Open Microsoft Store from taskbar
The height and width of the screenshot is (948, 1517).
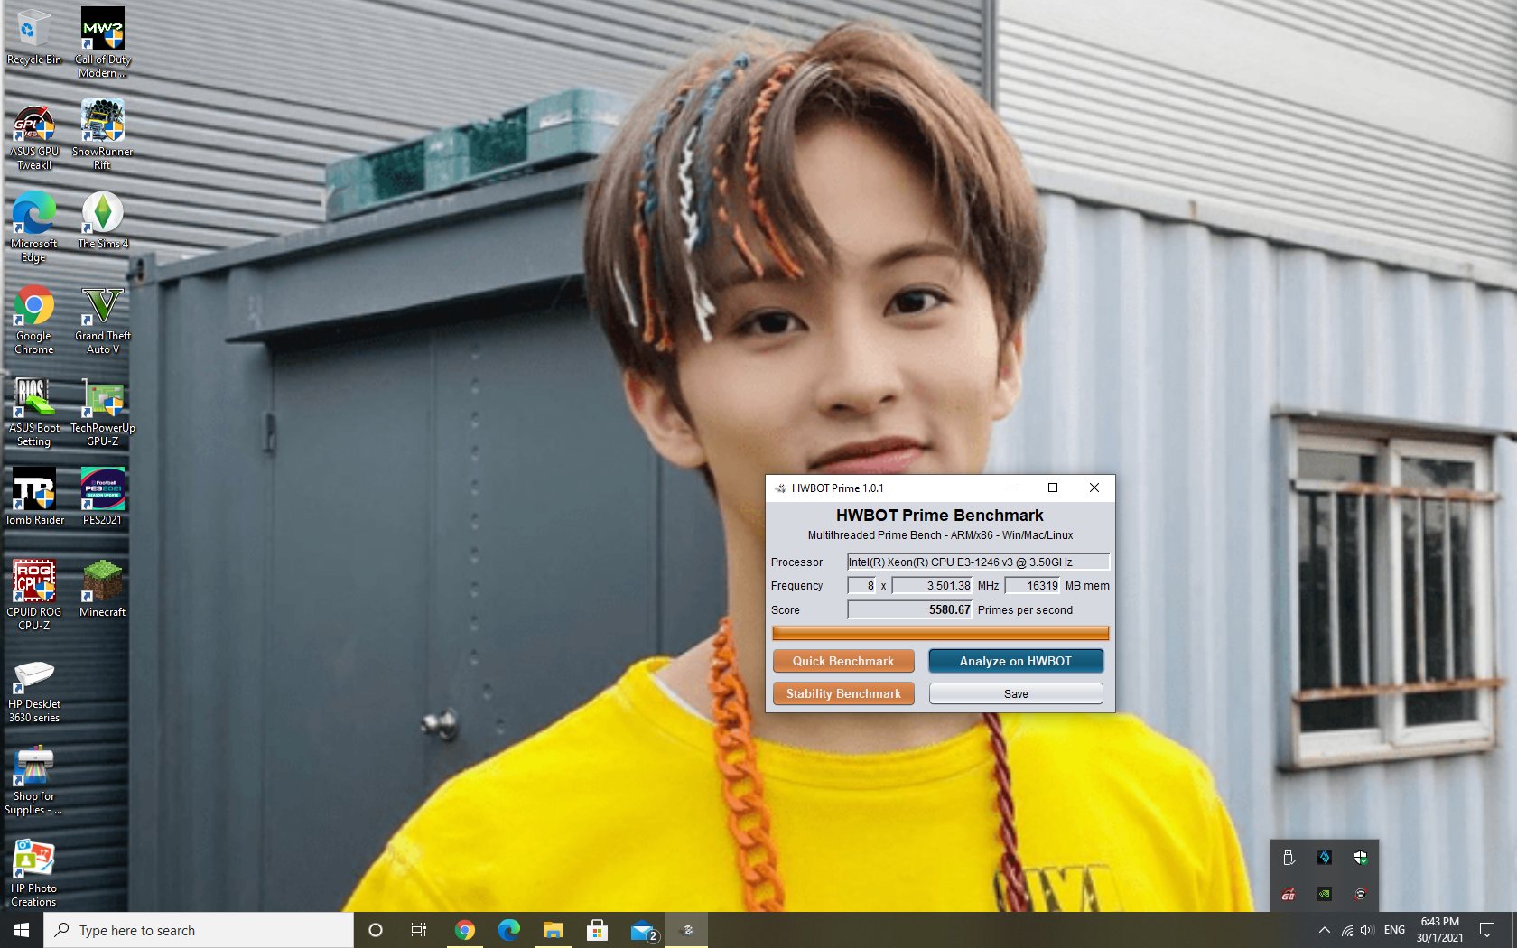[597, 930]
